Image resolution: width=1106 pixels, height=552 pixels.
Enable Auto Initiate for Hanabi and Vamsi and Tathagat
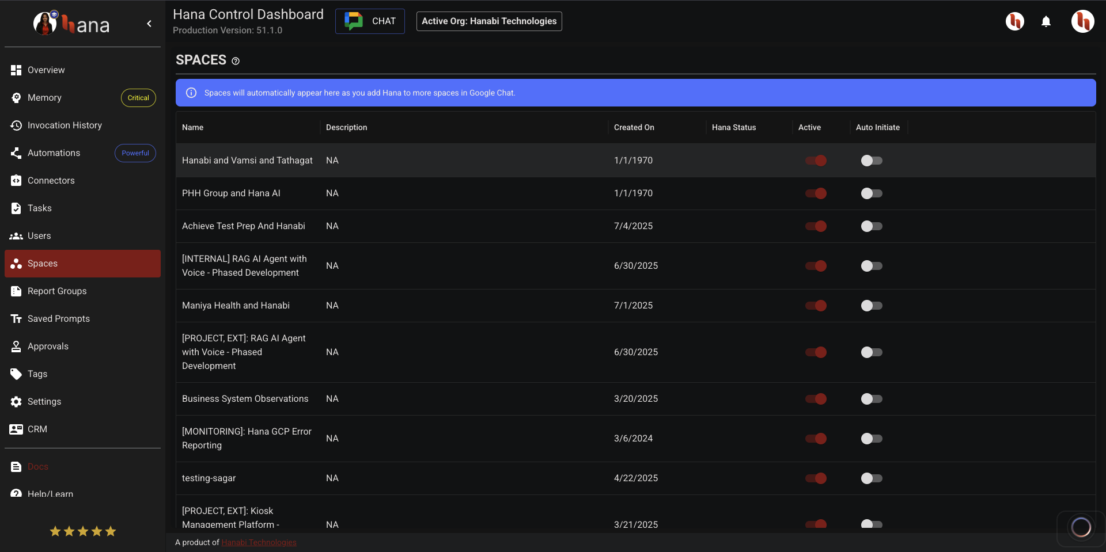pos(872,161)
